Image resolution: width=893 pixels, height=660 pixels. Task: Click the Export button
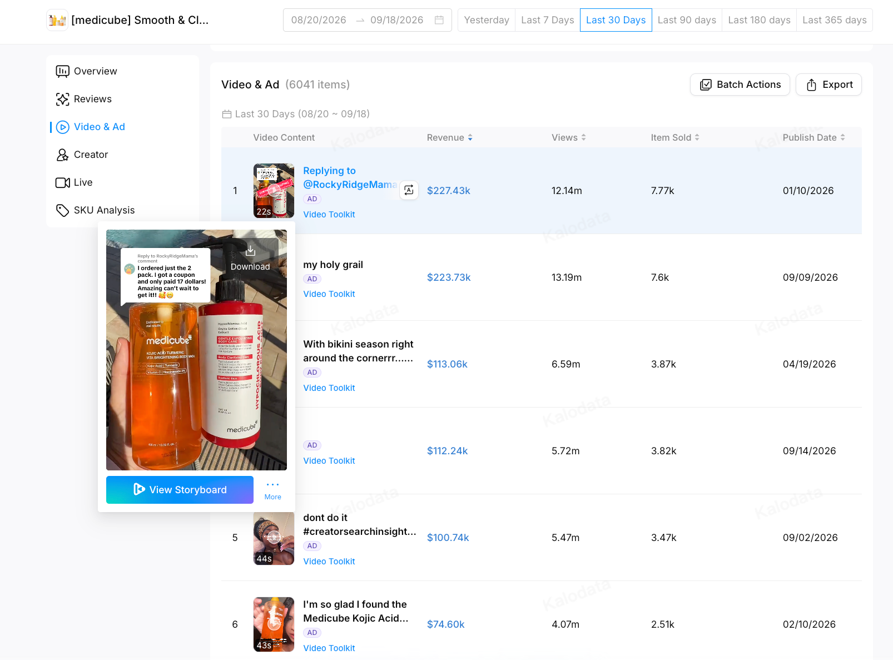tap(828, 85)
